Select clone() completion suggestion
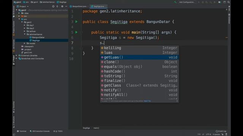The image size is (243, 136). point(139,62)
